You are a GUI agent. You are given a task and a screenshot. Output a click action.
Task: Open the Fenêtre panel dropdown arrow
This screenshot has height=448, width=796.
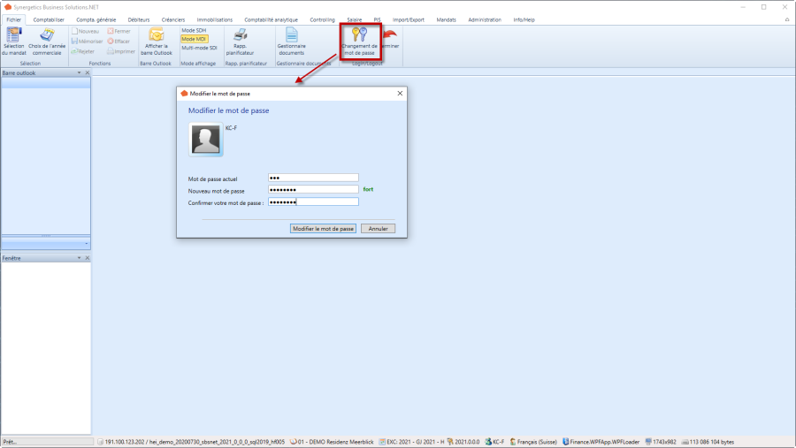point(80,258)
